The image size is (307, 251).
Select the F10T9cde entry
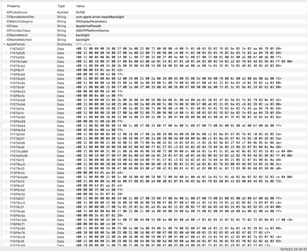[x=17, y=212]
